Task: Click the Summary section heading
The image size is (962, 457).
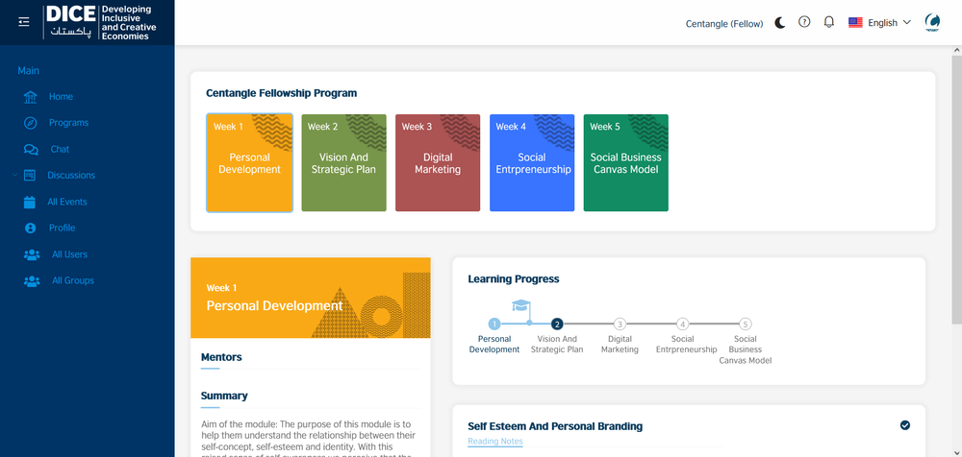Action: pos(224,396)
